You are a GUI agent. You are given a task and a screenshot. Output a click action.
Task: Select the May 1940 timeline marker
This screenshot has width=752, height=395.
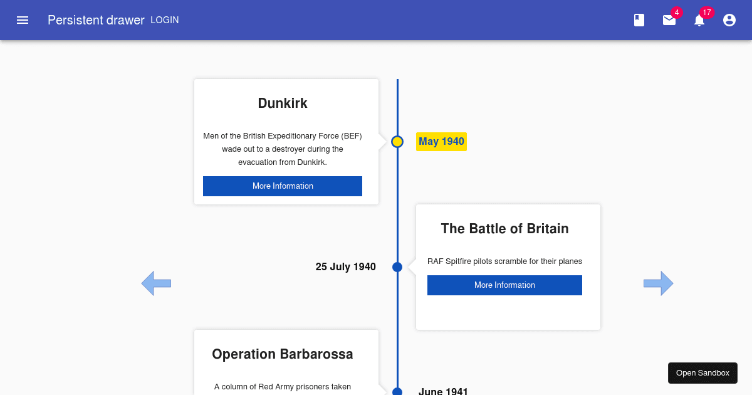(397, 141)
